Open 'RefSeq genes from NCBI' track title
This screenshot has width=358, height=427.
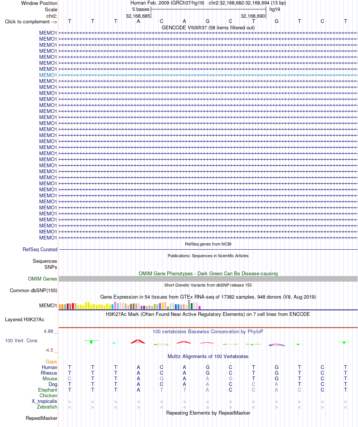click(x=208, y=244)
